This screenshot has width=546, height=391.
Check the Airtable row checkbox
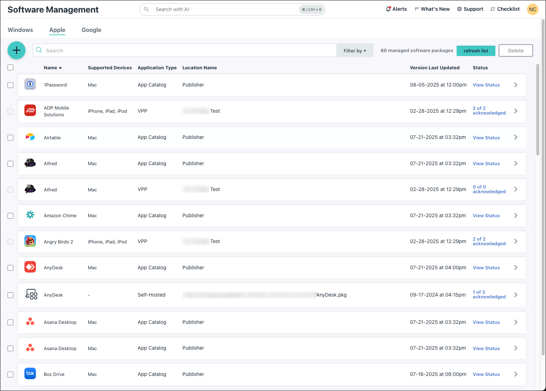tap(10, 138)
